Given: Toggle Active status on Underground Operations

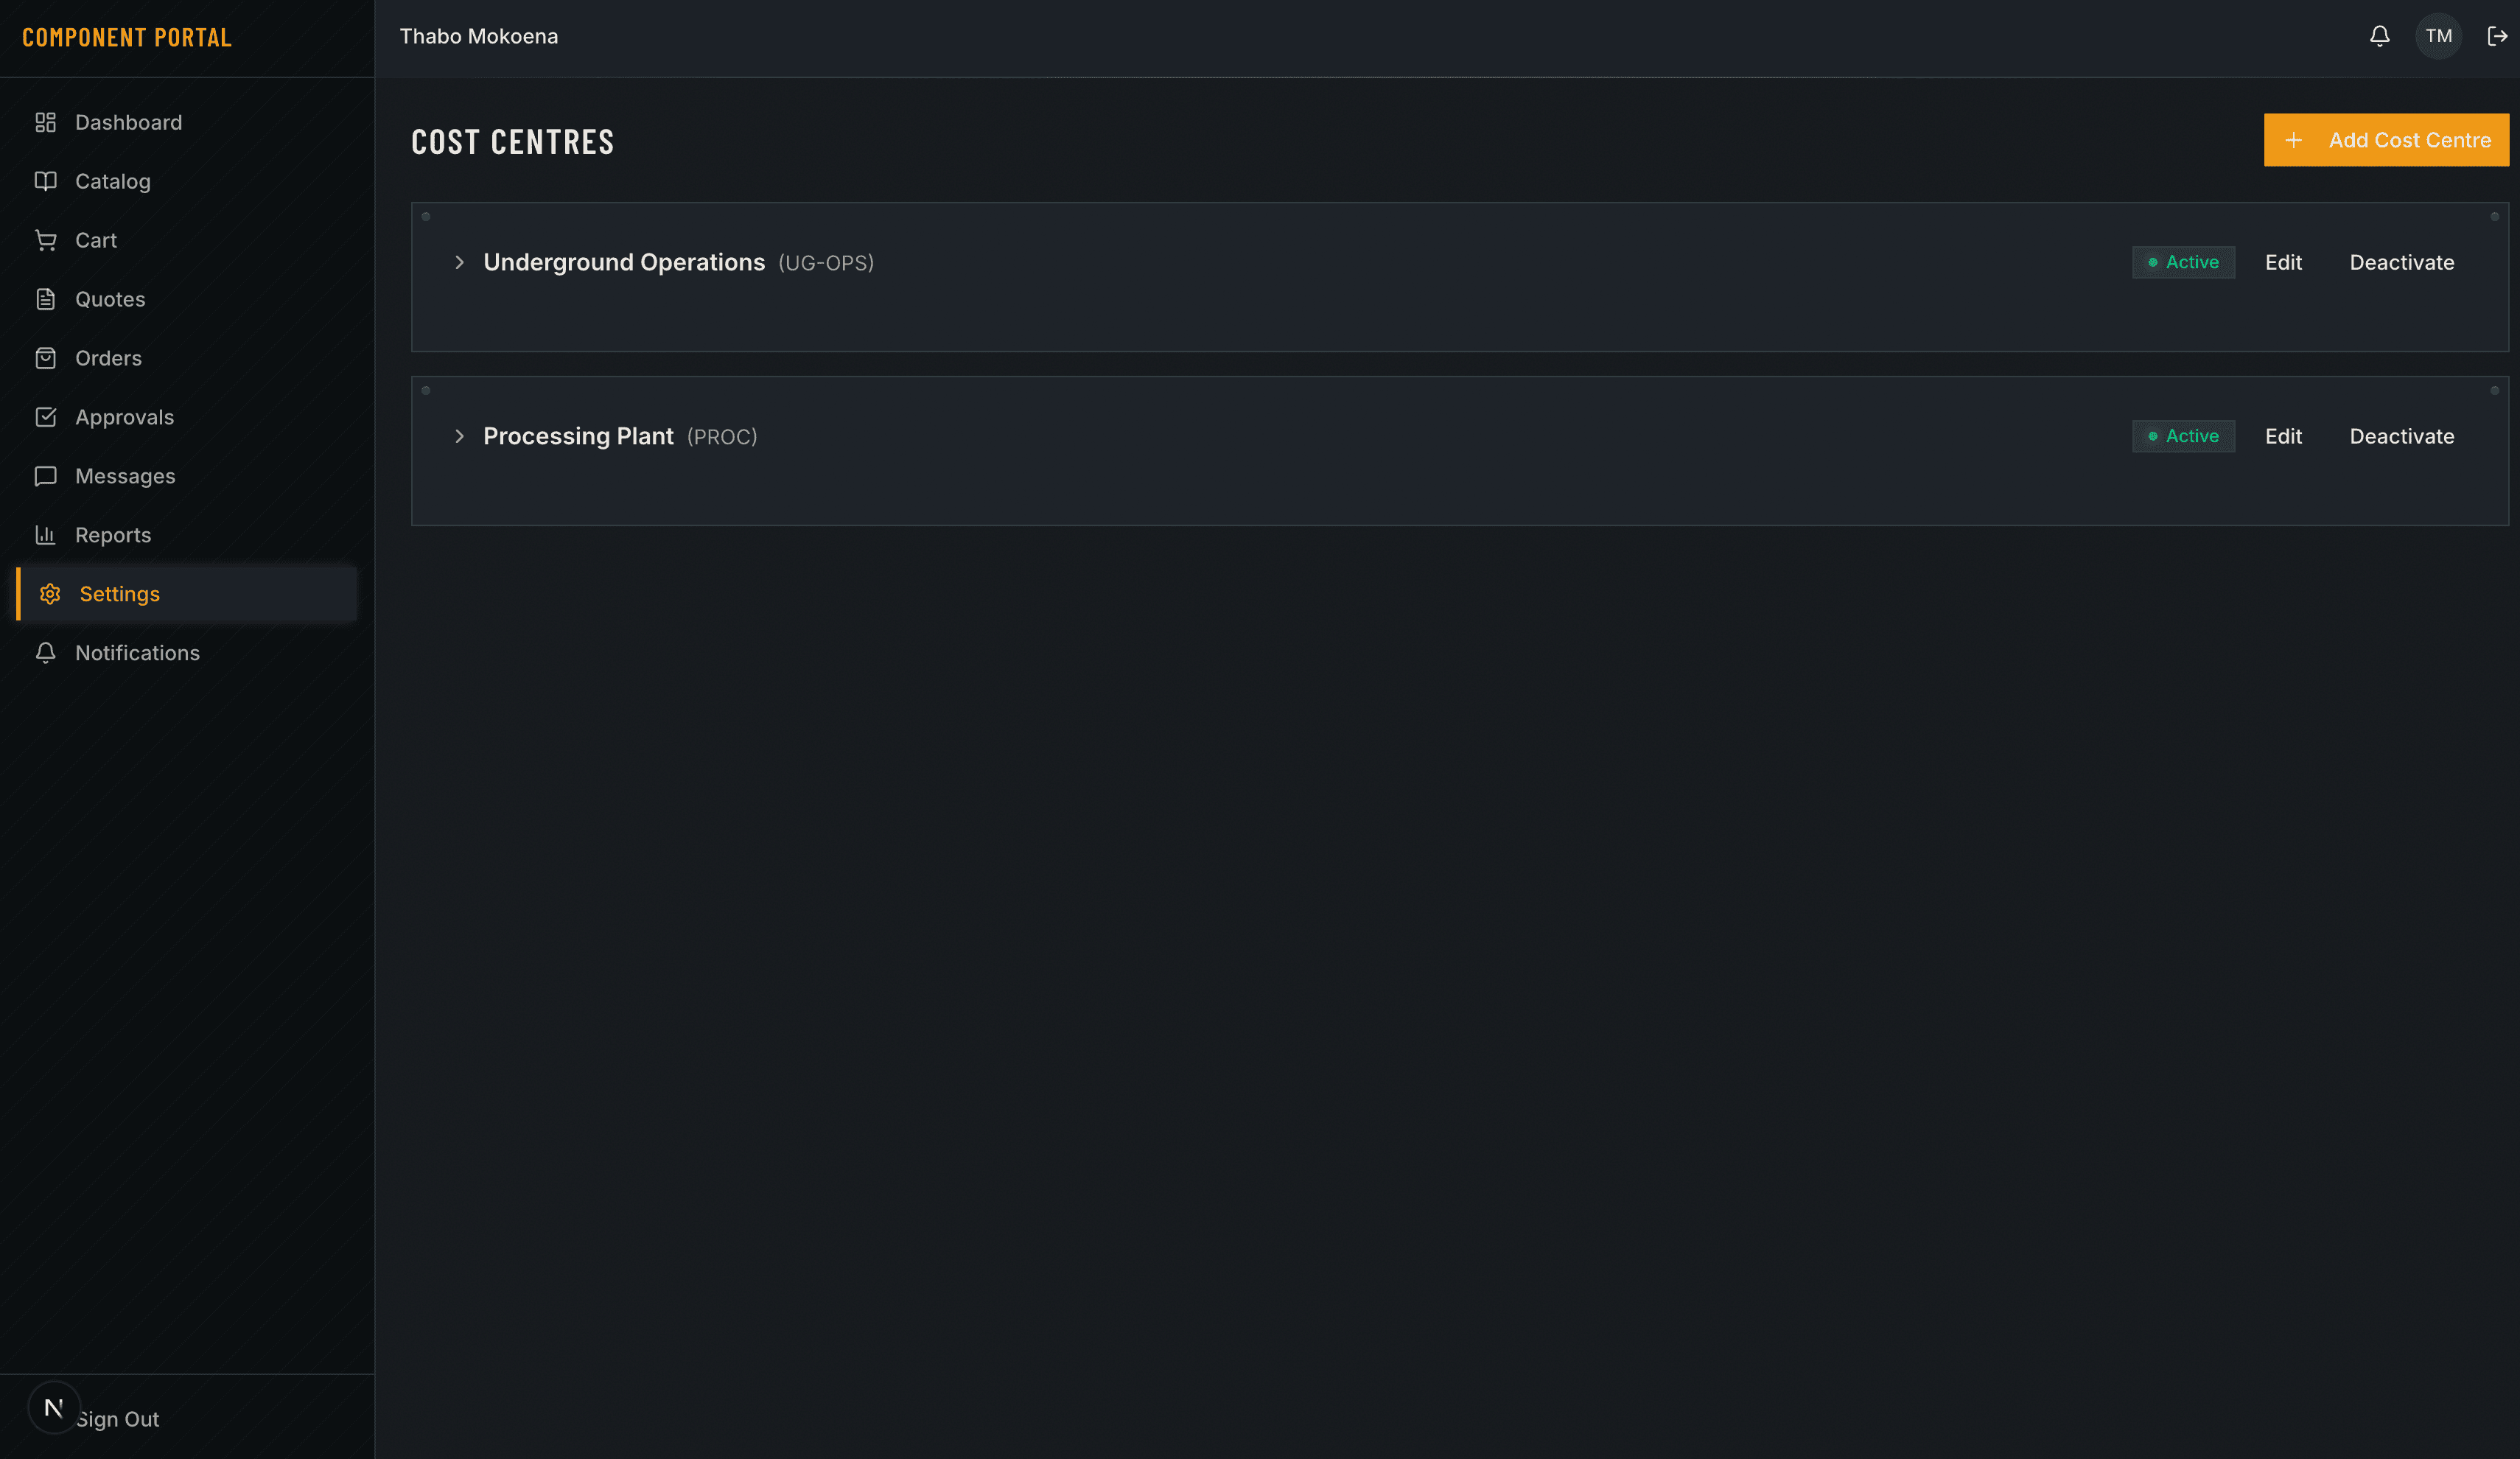Looking at the screenshot, I should click(x=2183, y=262).
